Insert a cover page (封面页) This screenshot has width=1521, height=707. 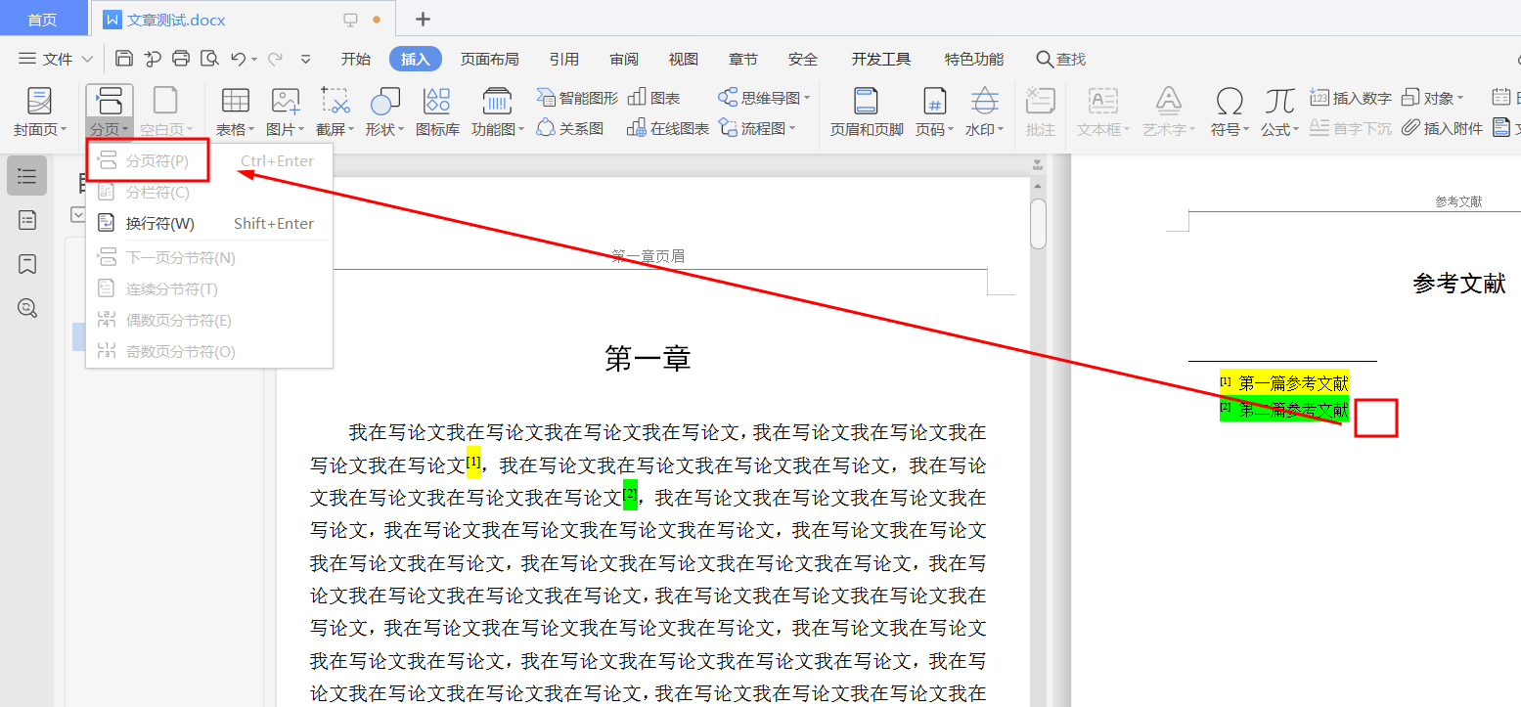click(x=40, y=110)
